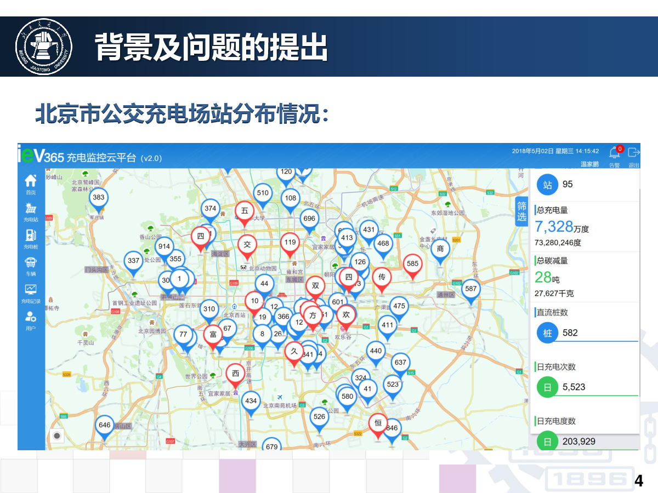The image size is (658, 493).
Task: Select station marker 434 on the map
Action: tap(251, 404)
